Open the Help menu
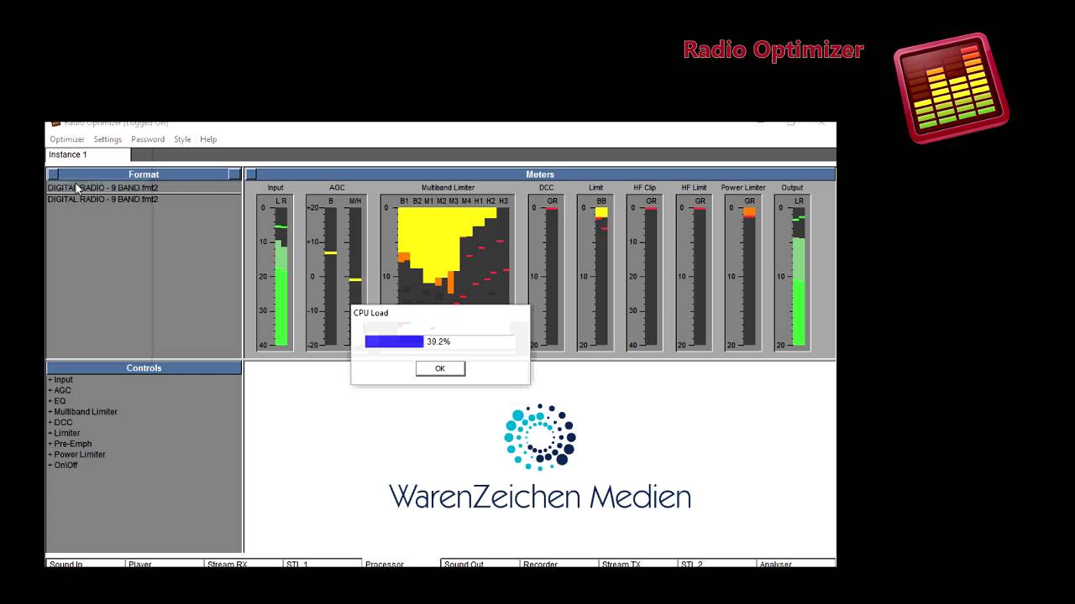 (208, 139)
